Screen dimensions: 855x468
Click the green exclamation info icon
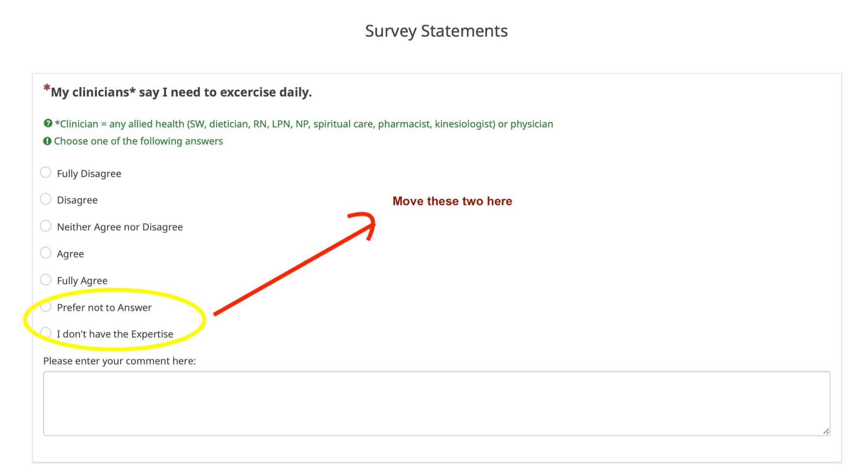coord(48,141)
